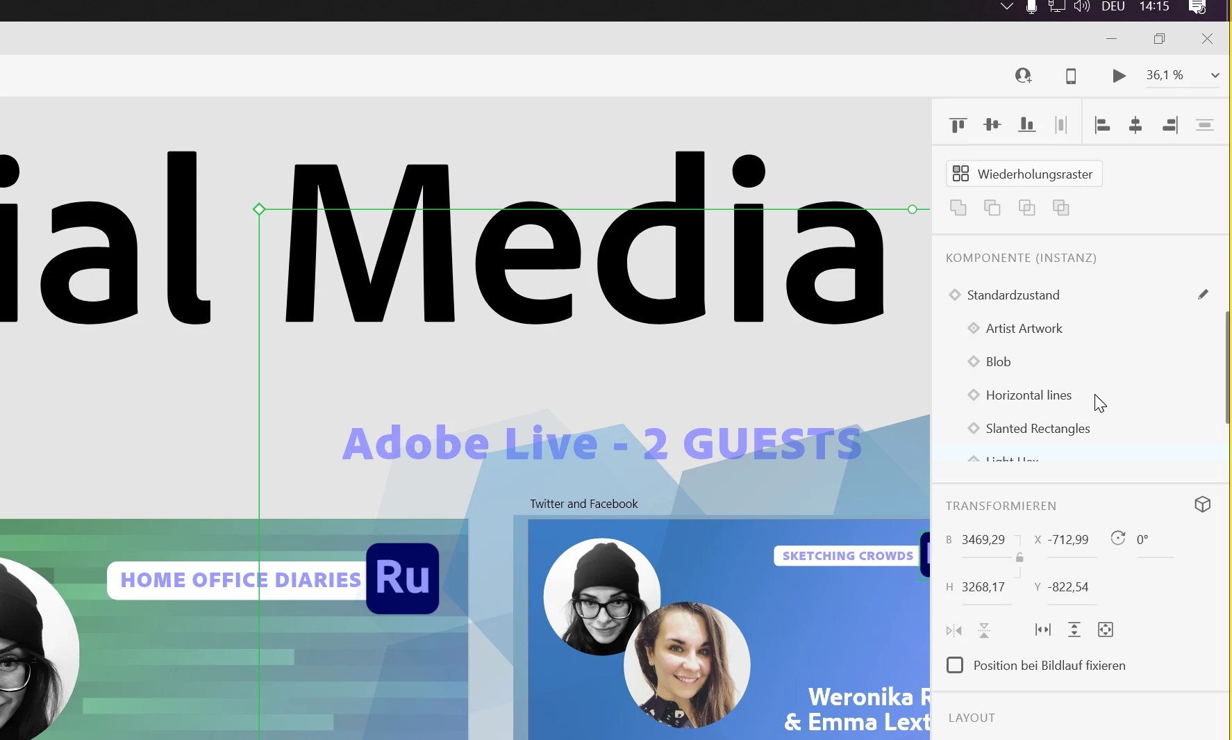The height and width of the screenshot is (740, 1232).
Task: Click the large Media title text
Action: click(585, 238)
